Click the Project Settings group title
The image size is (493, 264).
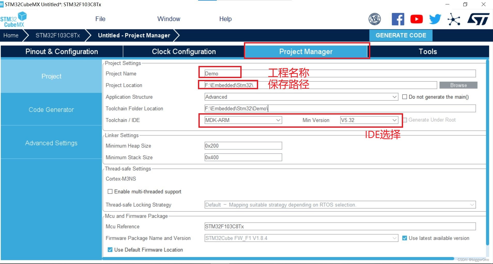(123, 63)
